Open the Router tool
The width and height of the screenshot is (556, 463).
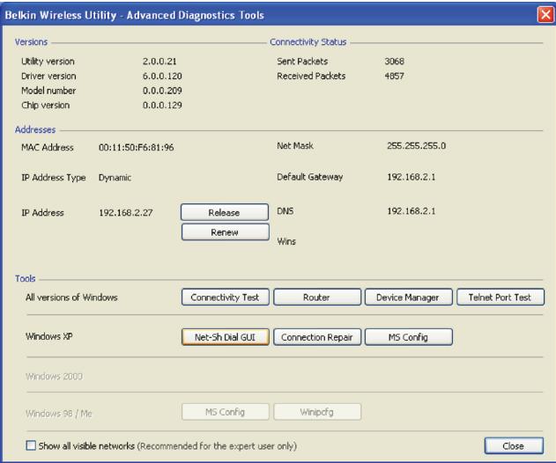pos(316,298)
